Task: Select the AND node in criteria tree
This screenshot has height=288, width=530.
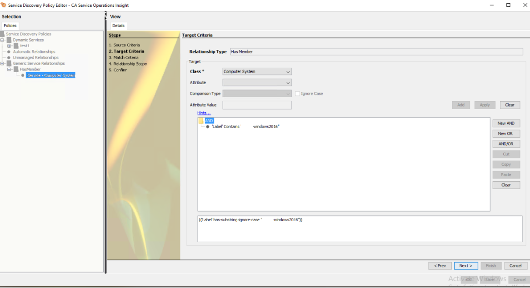Action: [209, 120]
